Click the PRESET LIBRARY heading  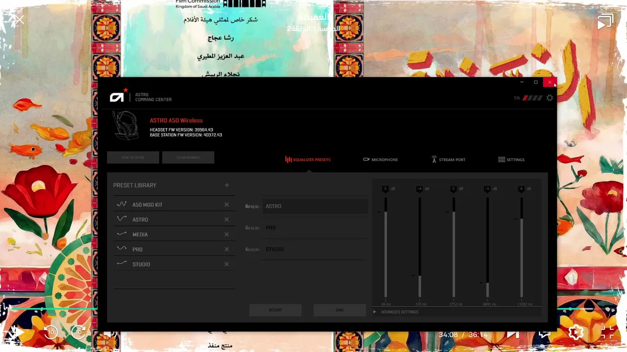[x=135, y=185]
